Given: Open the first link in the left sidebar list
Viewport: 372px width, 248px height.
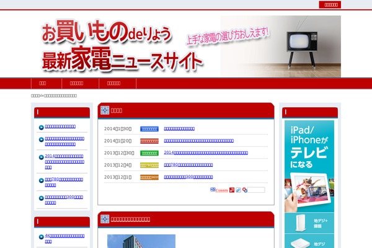Looking at the screenshot, I should [x=60, y=126].
